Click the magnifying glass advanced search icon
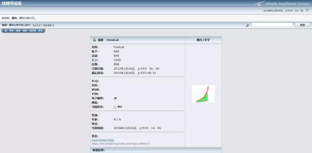The height and width of the screenshot is (153, 312). point(247,25)
